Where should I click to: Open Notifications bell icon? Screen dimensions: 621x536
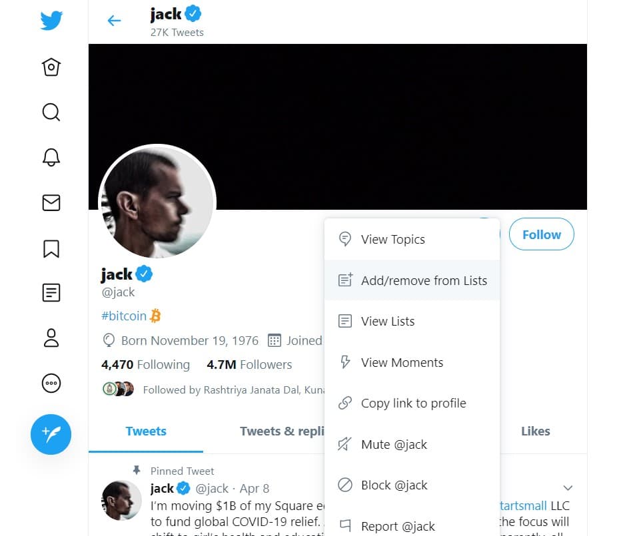(x=51, y=157)
